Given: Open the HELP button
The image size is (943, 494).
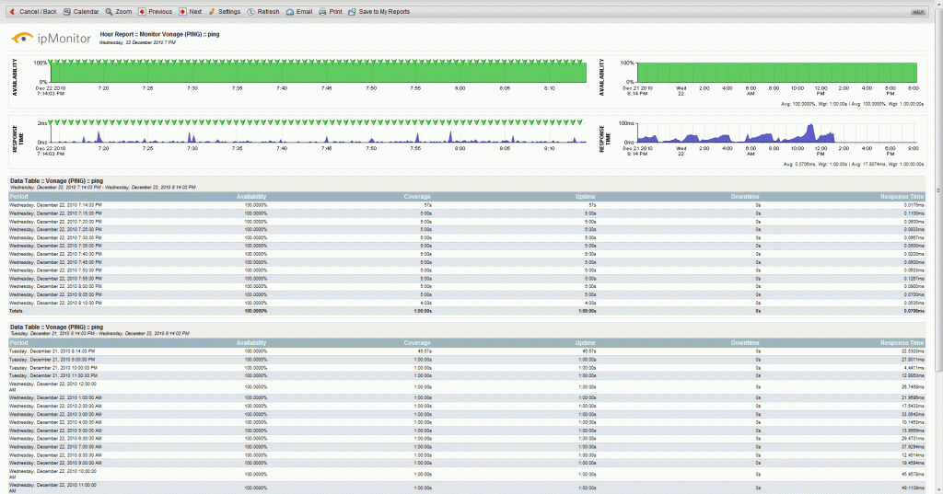Looking at the screenshot, I should point(918,12).
